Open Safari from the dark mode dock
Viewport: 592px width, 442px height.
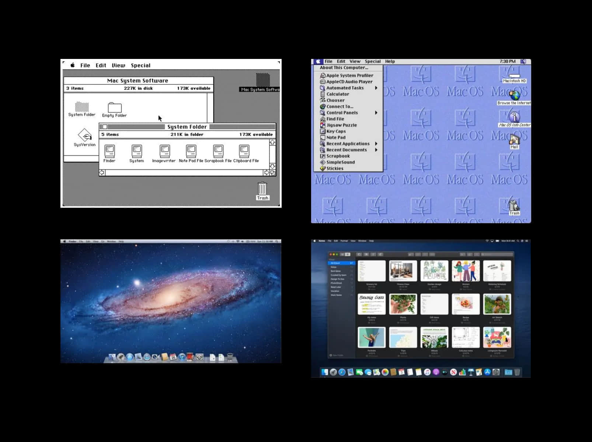point(342,372)
